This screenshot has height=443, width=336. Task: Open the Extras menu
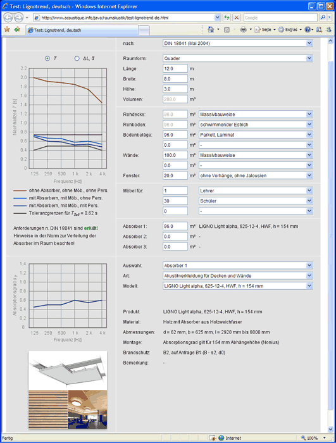tap(289, 30)
